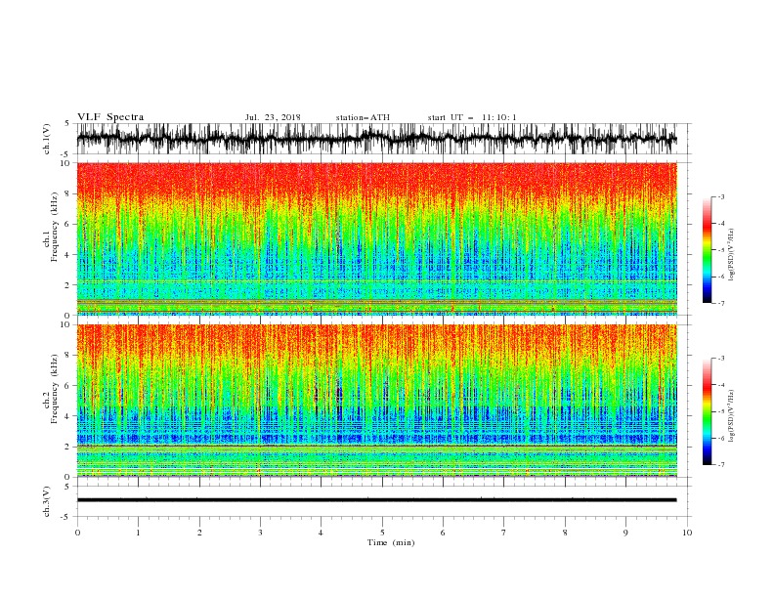Click time axis tick label "4"
Viewport: 774px width, 598px height.
321,533
